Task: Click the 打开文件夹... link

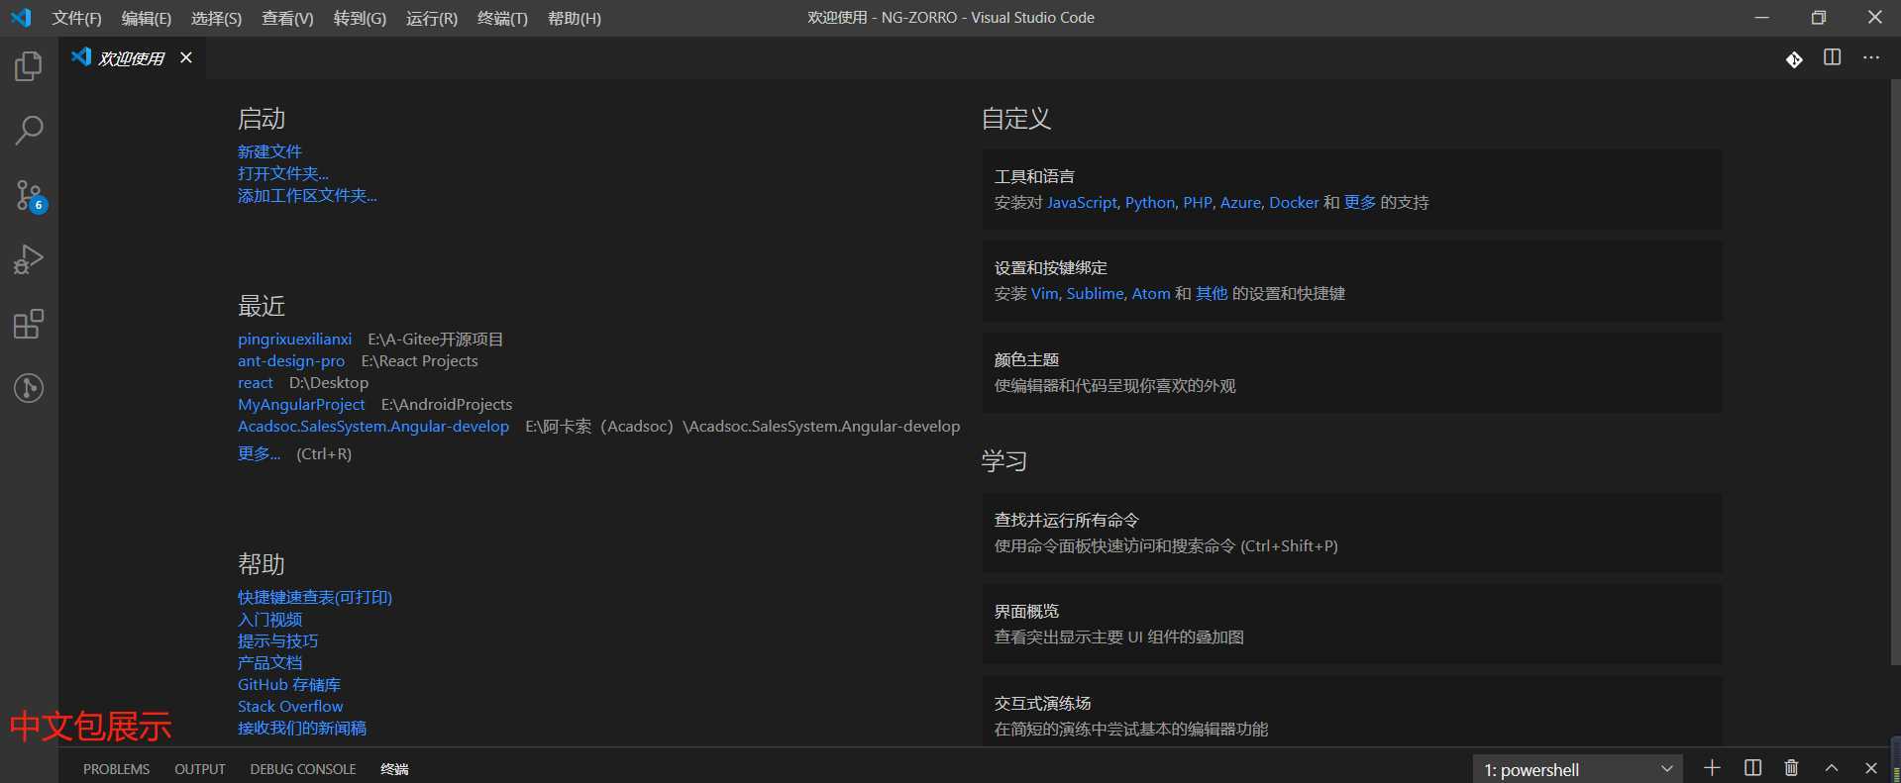Action: click(283, 173)
